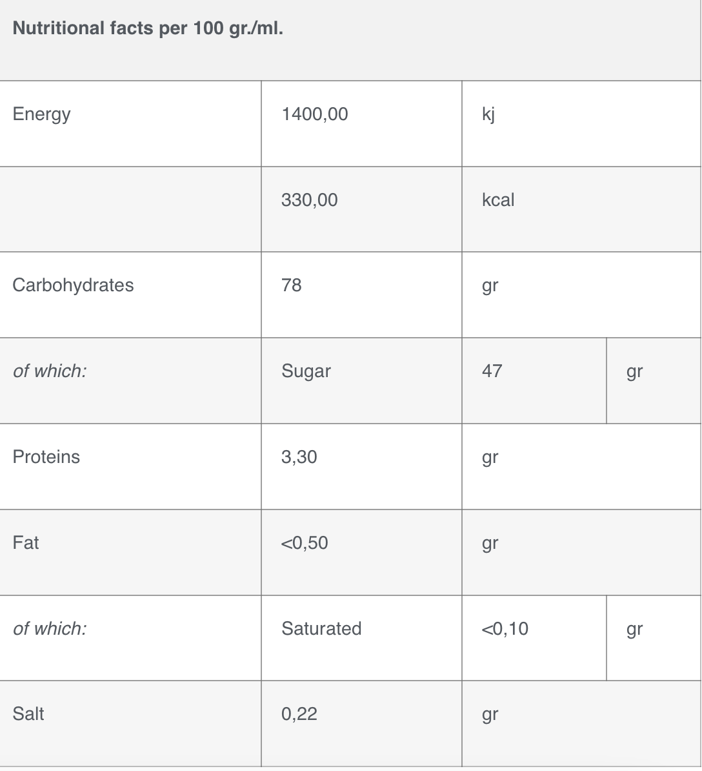Select the fat value <0,50
The height and width of the screenshot is (771, 702).
pyautogui.click(x=305, y=543)
